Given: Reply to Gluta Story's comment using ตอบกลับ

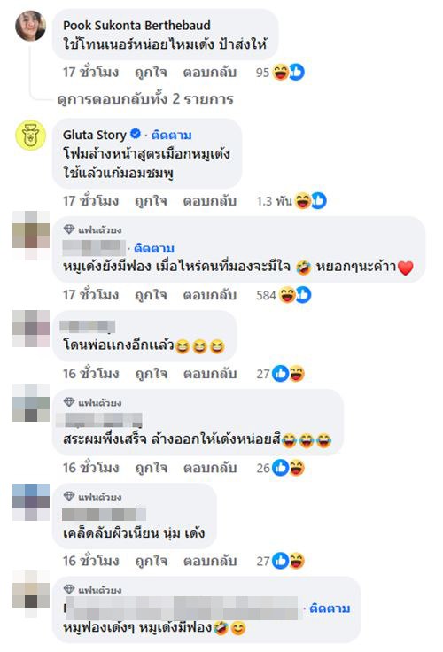Looking at the screenshot, I should pyautogui.click(x=210, y=201).
